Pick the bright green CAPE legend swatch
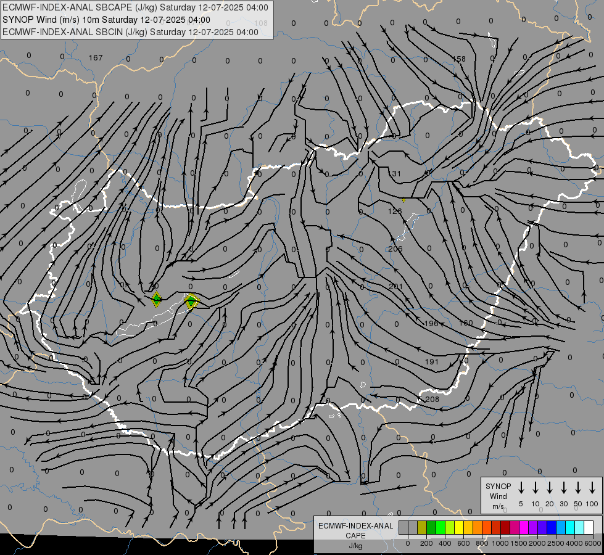Image resolution: width=604 pixels, height=555 pixels. pos(441,528)
